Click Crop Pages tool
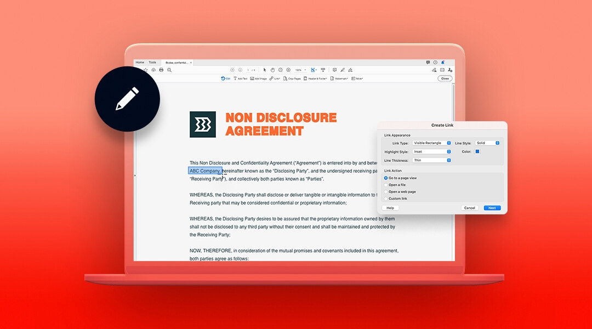Image resolution: width=592 pixels, height=329 pixels. [x=292, y=78]
